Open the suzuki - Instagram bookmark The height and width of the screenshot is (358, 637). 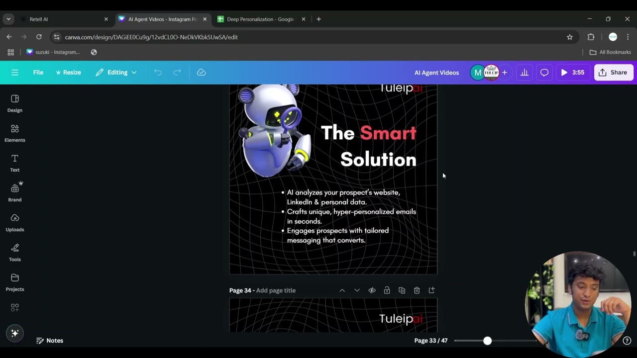pos(53,52)
